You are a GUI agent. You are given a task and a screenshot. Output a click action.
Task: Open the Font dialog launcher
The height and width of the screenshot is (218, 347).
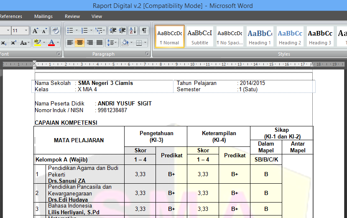59,54
